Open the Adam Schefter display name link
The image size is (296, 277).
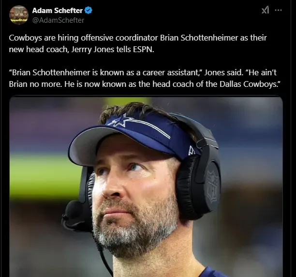click(x=58, y=11)
